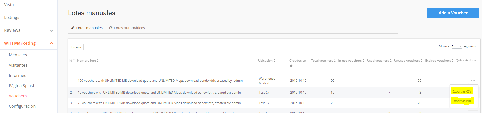Choose Export as CSV option

point(462,91)
